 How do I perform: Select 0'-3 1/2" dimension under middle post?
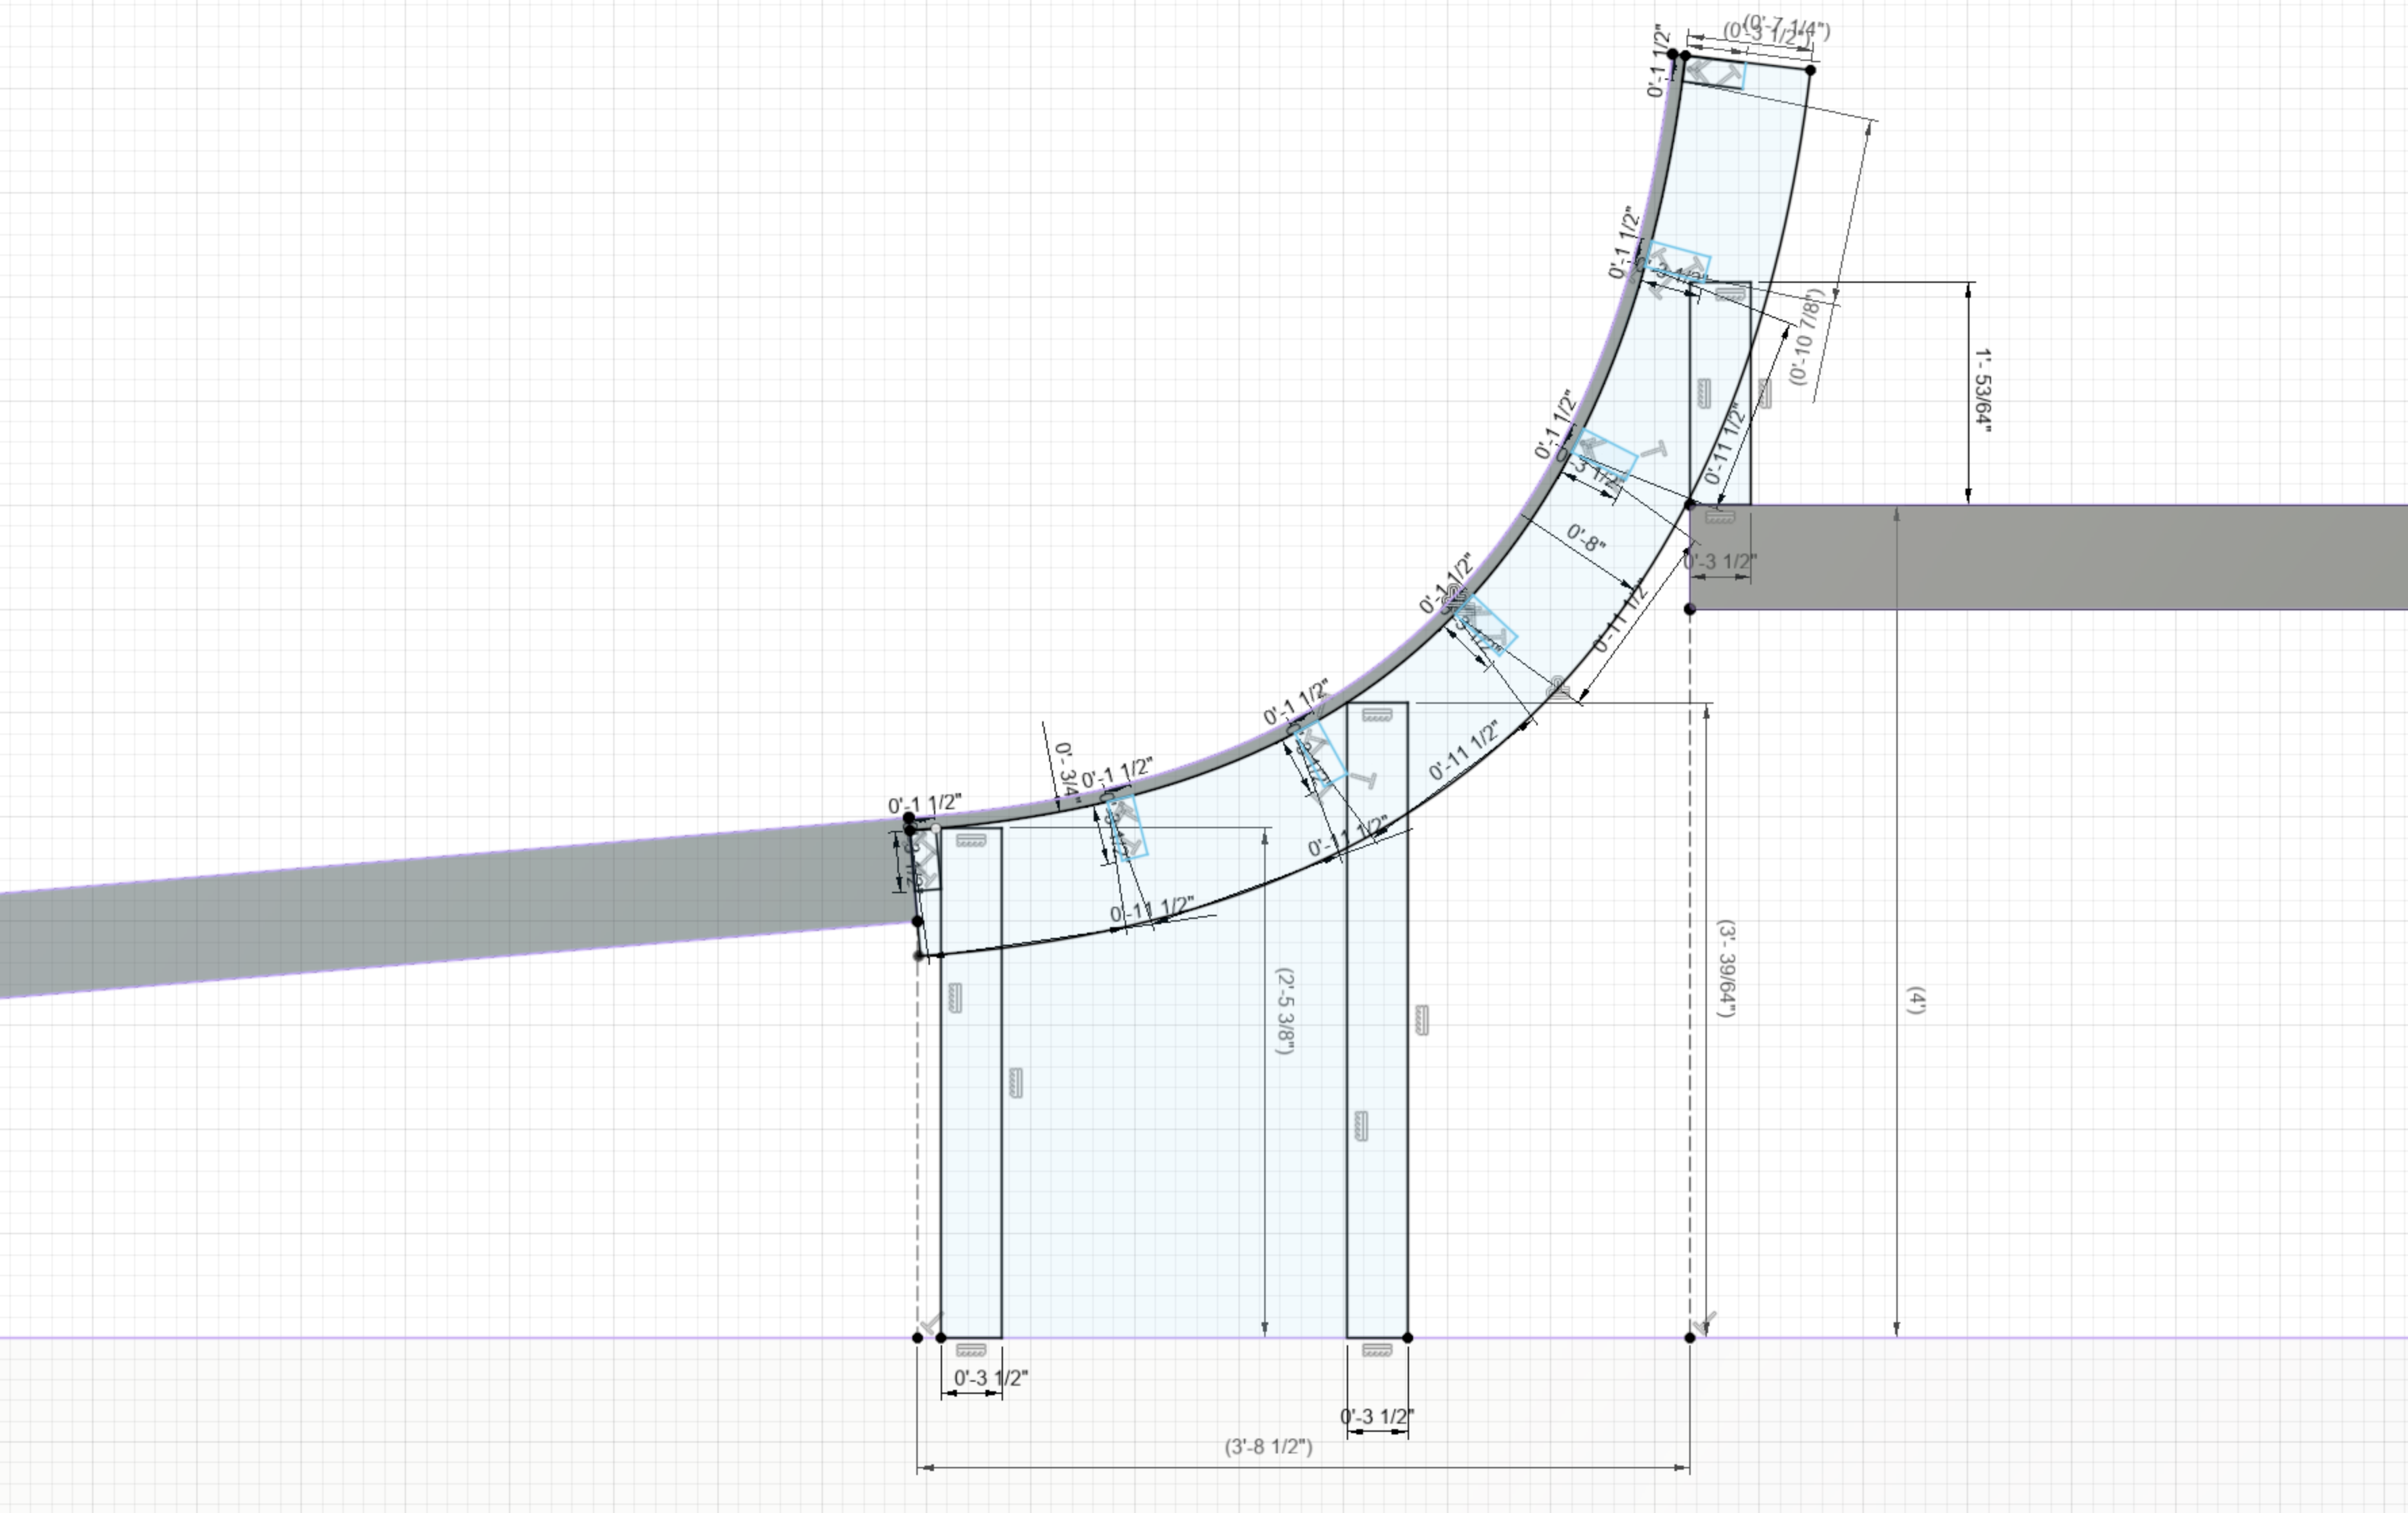pos(1376,1417)
